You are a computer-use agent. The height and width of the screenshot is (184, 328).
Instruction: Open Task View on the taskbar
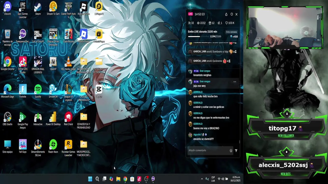(104, 179)
